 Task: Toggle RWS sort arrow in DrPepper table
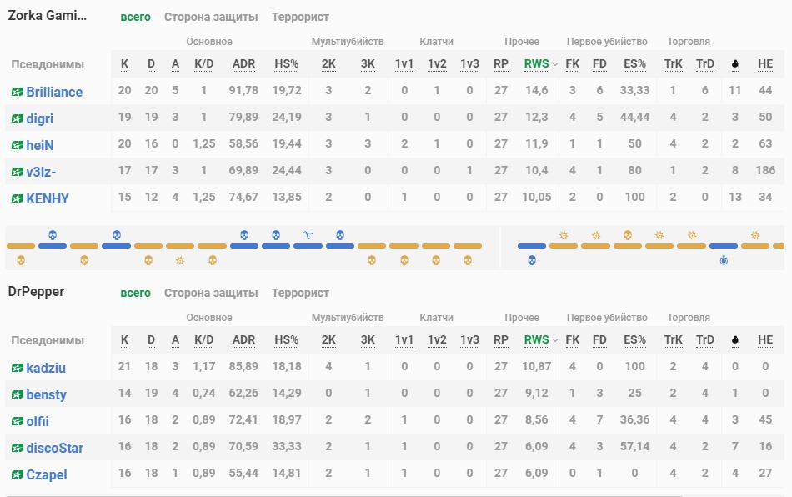tap(555, 340)
